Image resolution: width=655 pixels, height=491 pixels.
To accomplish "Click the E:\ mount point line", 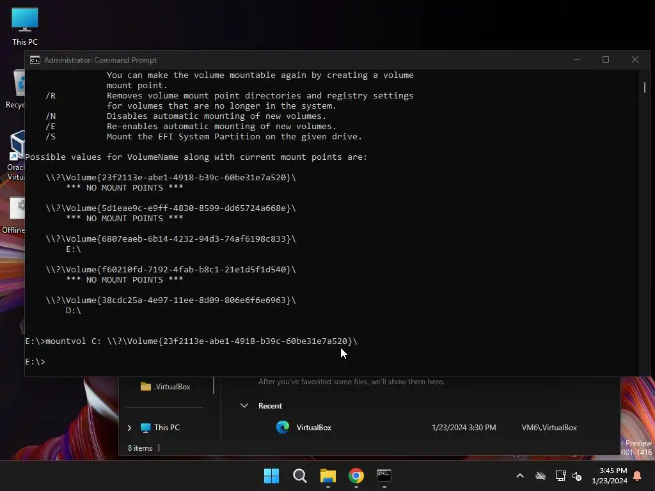I will pyautogui.click(x=74, y=249).
